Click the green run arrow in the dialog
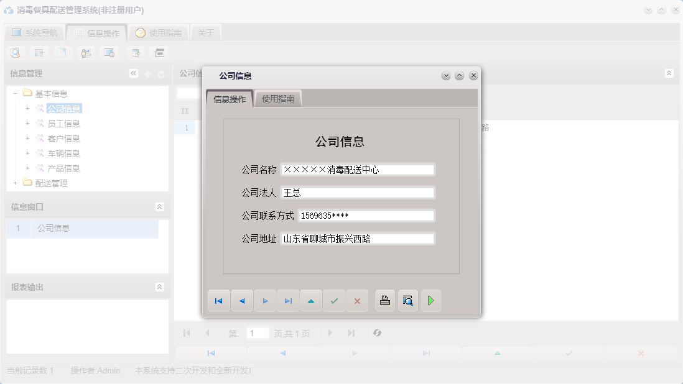Viewport: 683px width, 384px height. [x=430, y=300]
